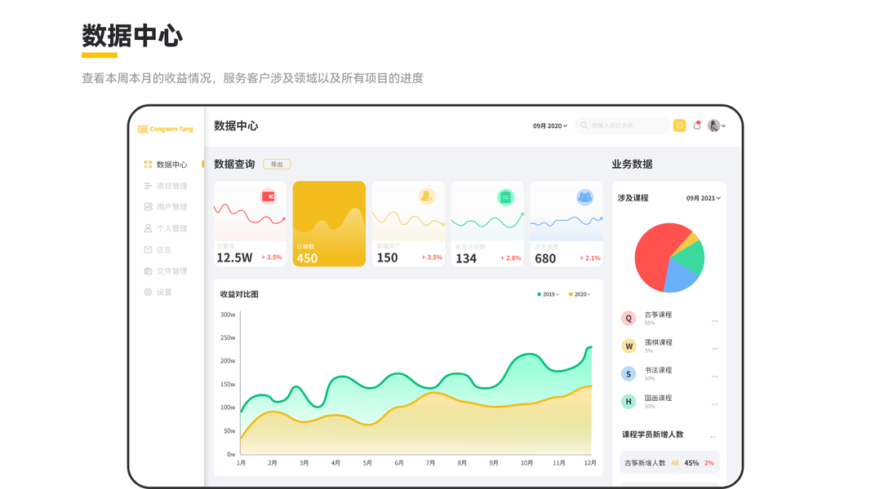Screen dimensions: 871x489
Task: Click the 数据中心 grid icon in sidebar
Action: click(x=148, y=165)
